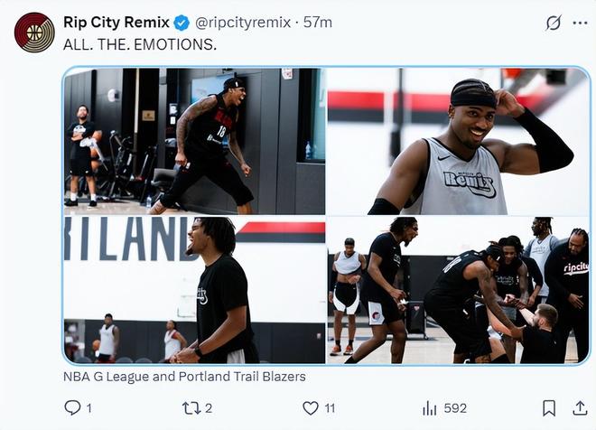Open view analytics bar chart icon
596x430 pixels.
coord(431,408)
